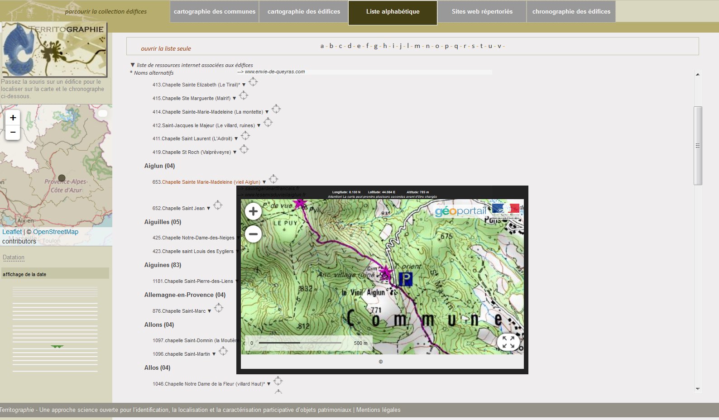Image resolution: width=719 pixels, height=420 pixels.
Task: Expand Chapelle Saint-Marc dropdown arrow
Action: tap(209, 311)
